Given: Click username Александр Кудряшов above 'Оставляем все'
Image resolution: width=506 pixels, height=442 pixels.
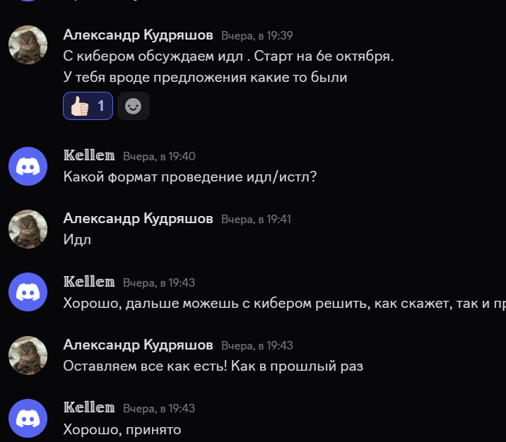Looking at the screenshot, I should [138, 345].
